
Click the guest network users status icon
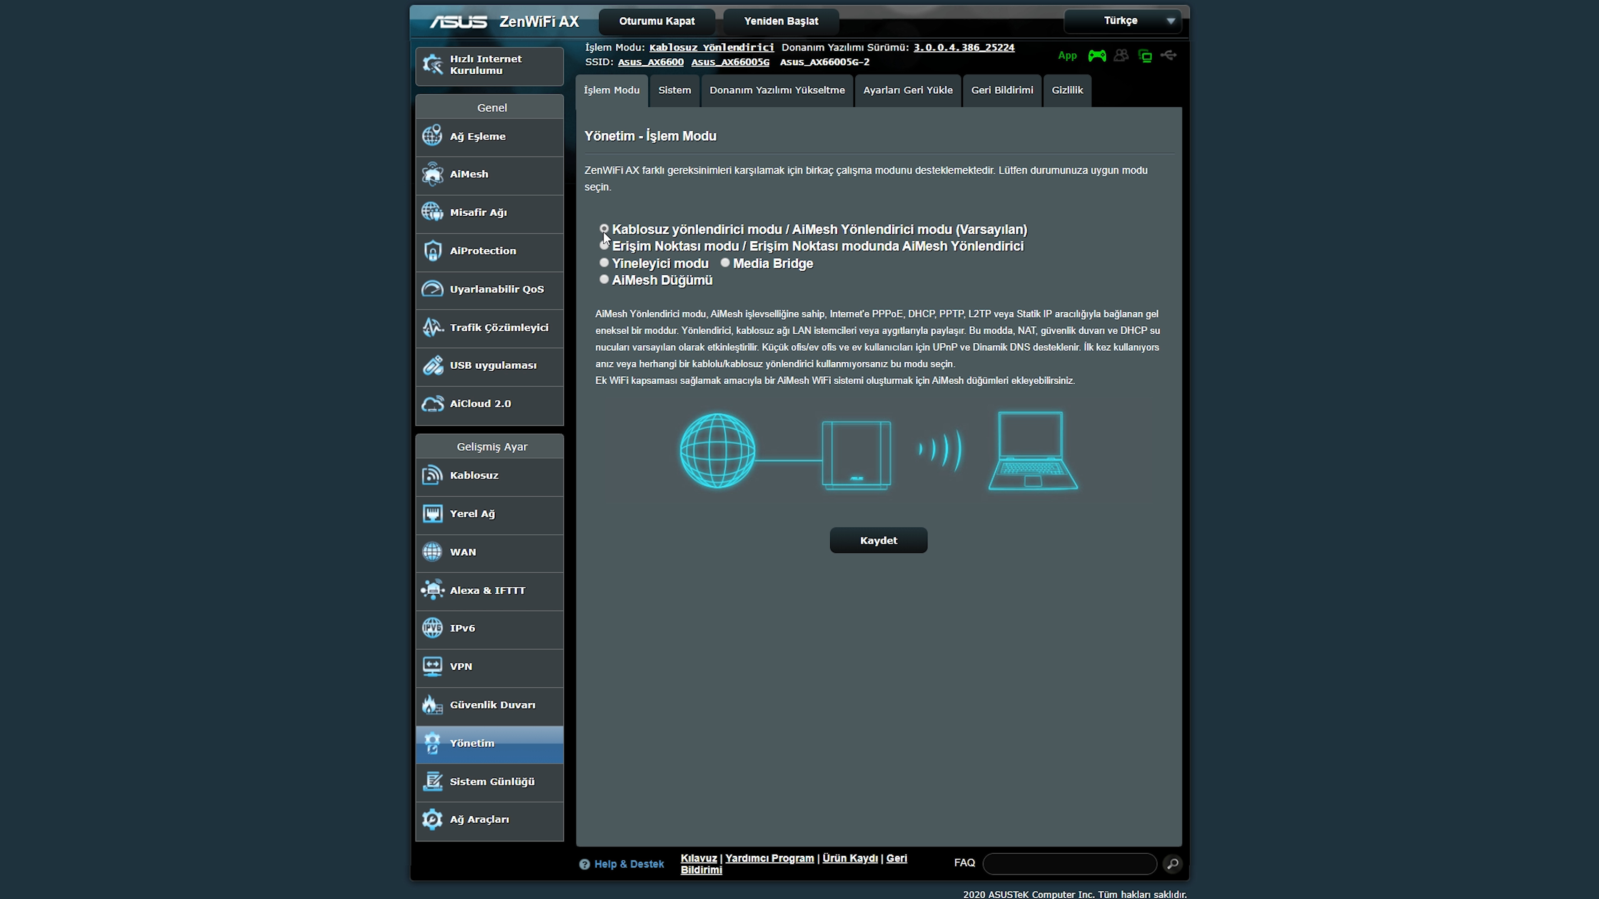pos(1121,56)
